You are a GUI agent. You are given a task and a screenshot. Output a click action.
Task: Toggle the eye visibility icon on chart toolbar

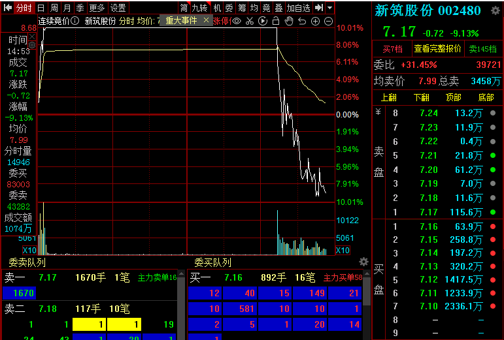tap(237, 21)
